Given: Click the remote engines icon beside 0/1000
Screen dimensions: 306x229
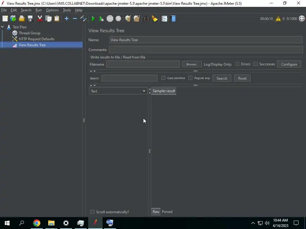Looking at the screenshot, I should [x=302, y=18].
